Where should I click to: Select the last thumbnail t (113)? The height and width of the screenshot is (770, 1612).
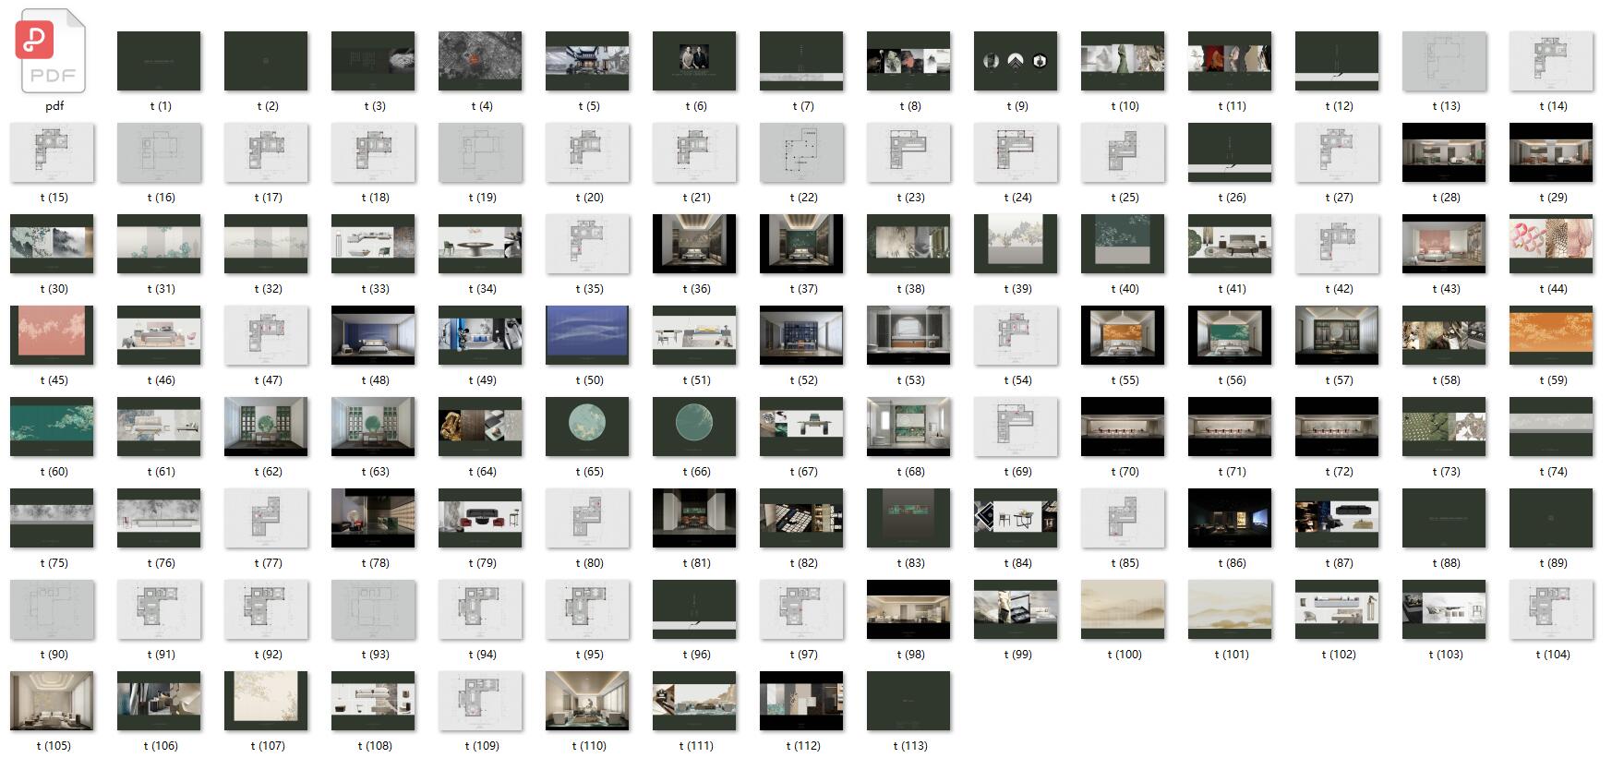coord(908,701)
